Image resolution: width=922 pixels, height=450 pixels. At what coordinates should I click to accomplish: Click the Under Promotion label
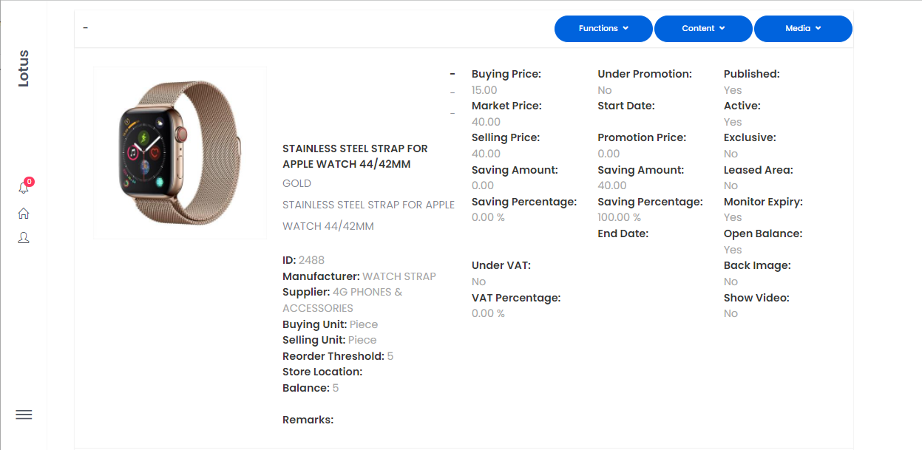[645, 74]
